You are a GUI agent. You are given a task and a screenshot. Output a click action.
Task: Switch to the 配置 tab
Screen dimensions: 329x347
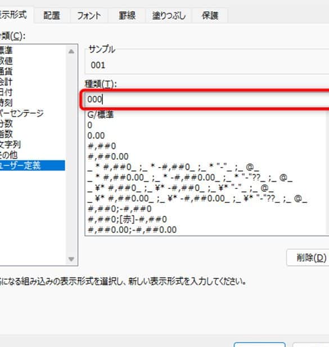tap(52, 15)
